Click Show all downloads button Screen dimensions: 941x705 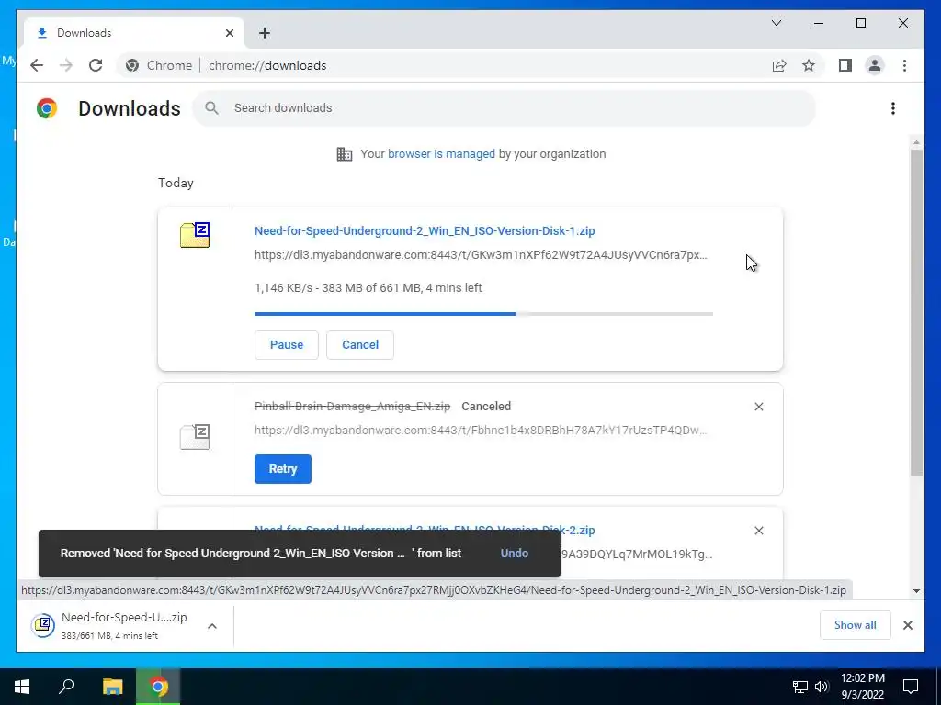856,625
